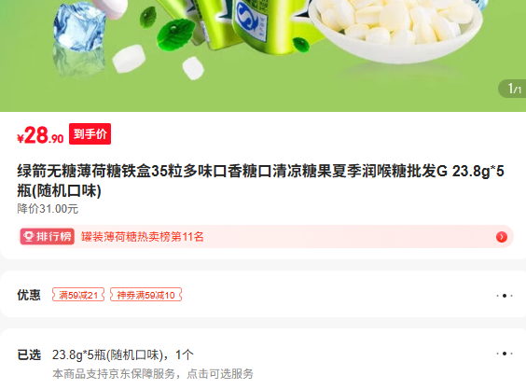The width and height of the screenshot is (526, 389).
Task: Click the red 到手价 badge
Action: click(x=90, y=134)
